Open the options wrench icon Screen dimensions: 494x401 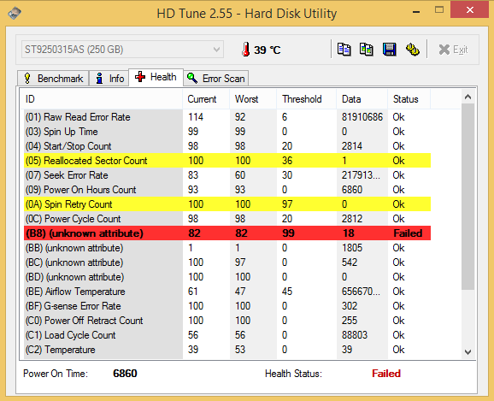tap(413, 50)
